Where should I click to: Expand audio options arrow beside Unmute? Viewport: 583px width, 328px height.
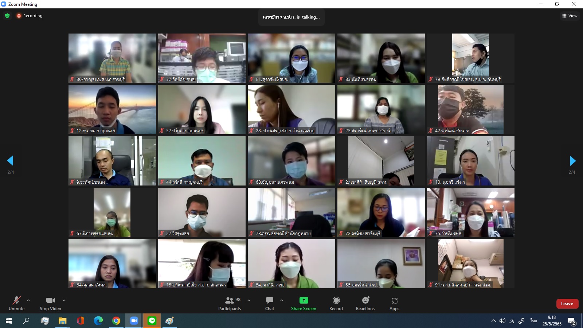pos(28,300)
